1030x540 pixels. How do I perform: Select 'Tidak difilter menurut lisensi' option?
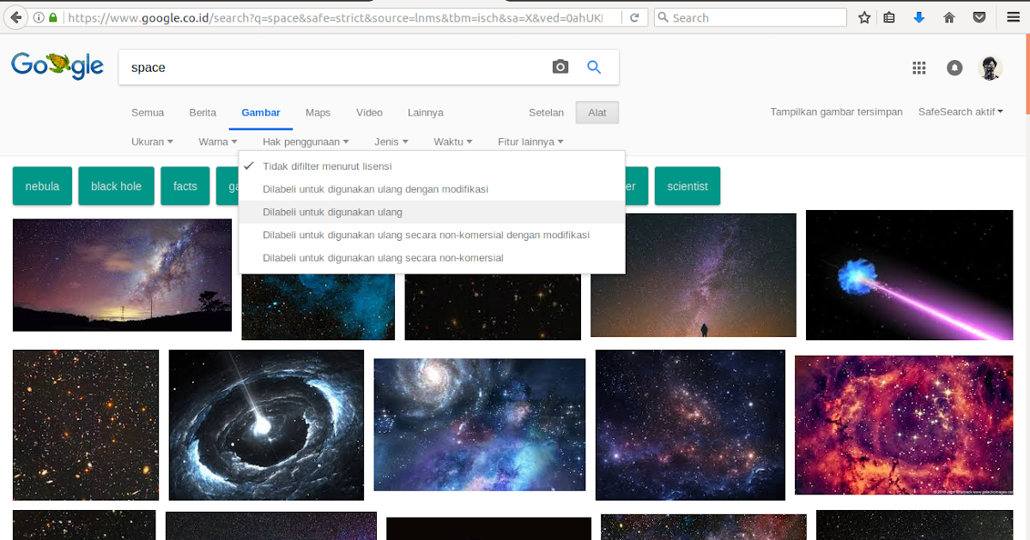[328, 165]
